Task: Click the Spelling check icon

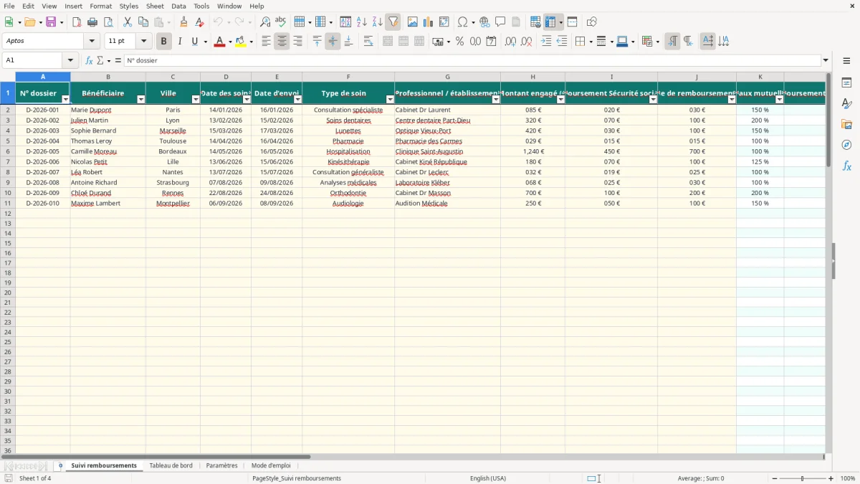Action: [281, 22]
